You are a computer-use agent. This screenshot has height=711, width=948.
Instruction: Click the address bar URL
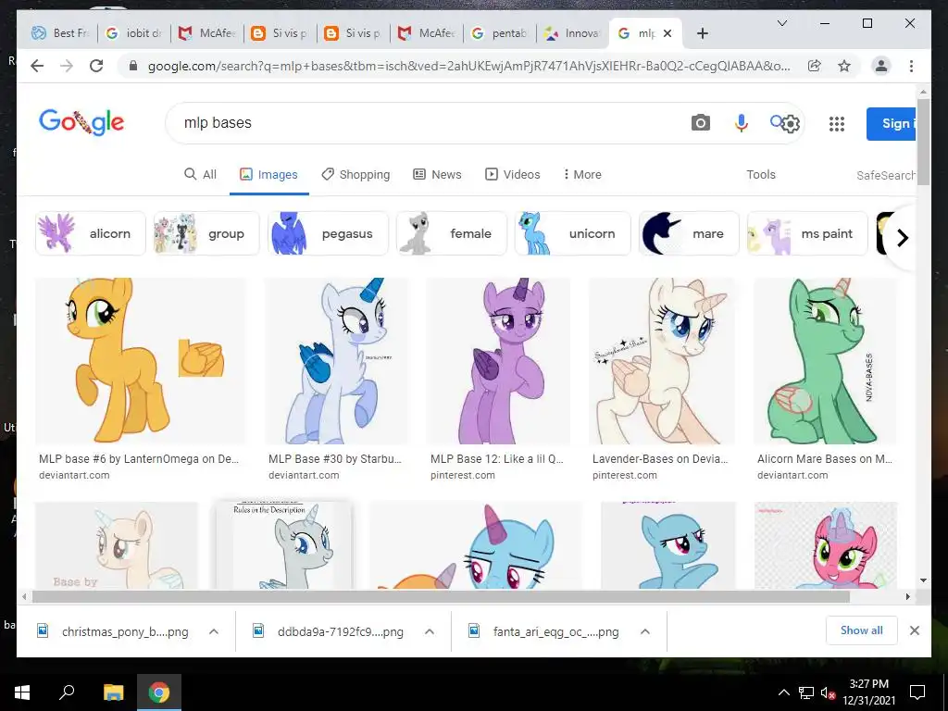pos(468,66)
